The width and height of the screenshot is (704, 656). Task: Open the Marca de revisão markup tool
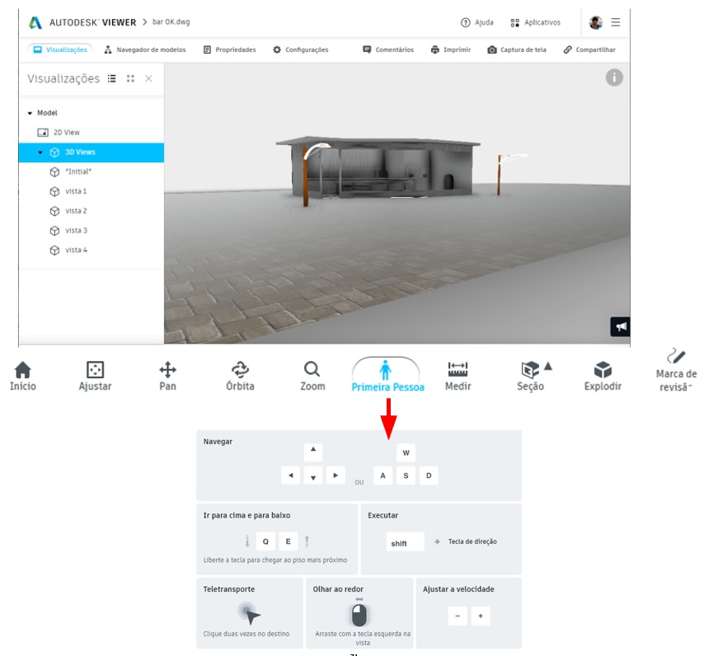click(676, 371)
